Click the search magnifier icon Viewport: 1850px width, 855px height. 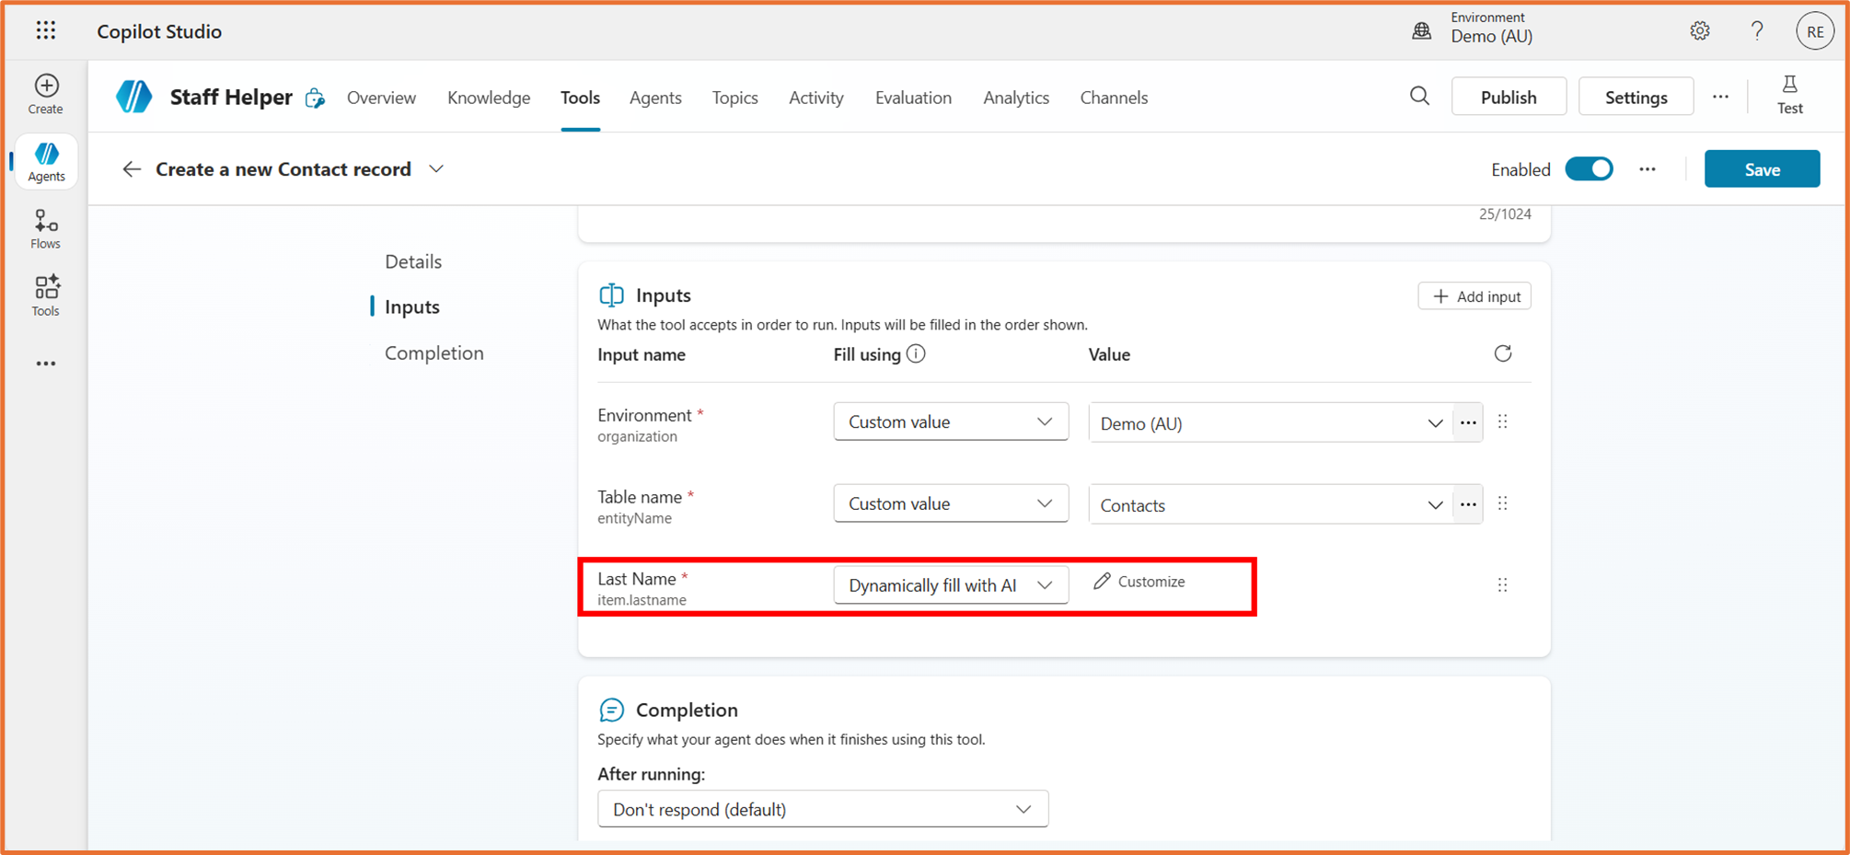(x=1419, y=97)
